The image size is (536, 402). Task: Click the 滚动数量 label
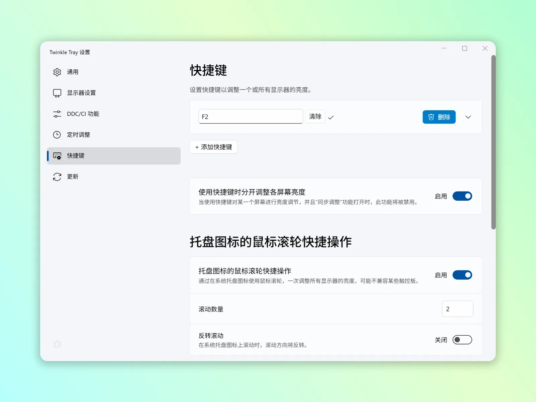(211, 309)
